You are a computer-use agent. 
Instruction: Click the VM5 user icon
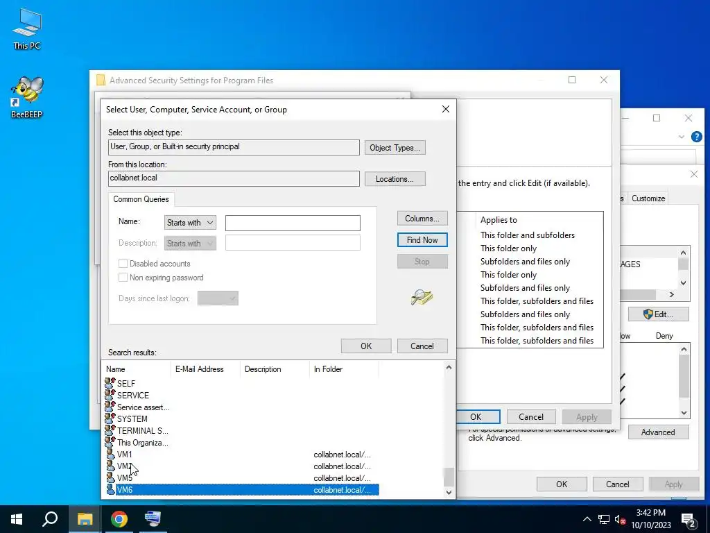(x=110, y=477)
